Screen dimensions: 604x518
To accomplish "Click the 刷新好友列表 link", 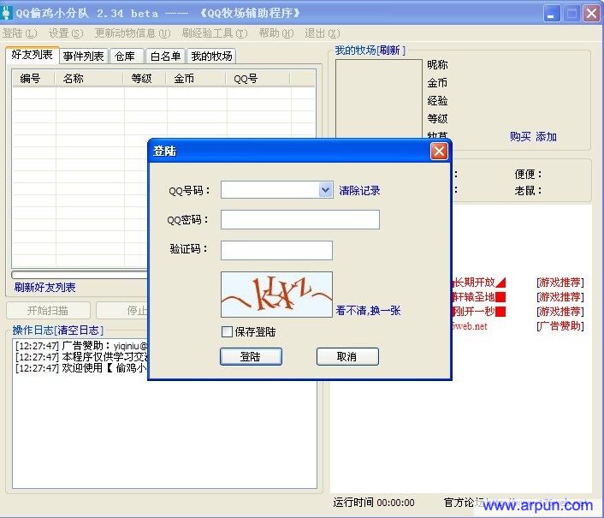I will pyautogui.click(x=45, y=287).
